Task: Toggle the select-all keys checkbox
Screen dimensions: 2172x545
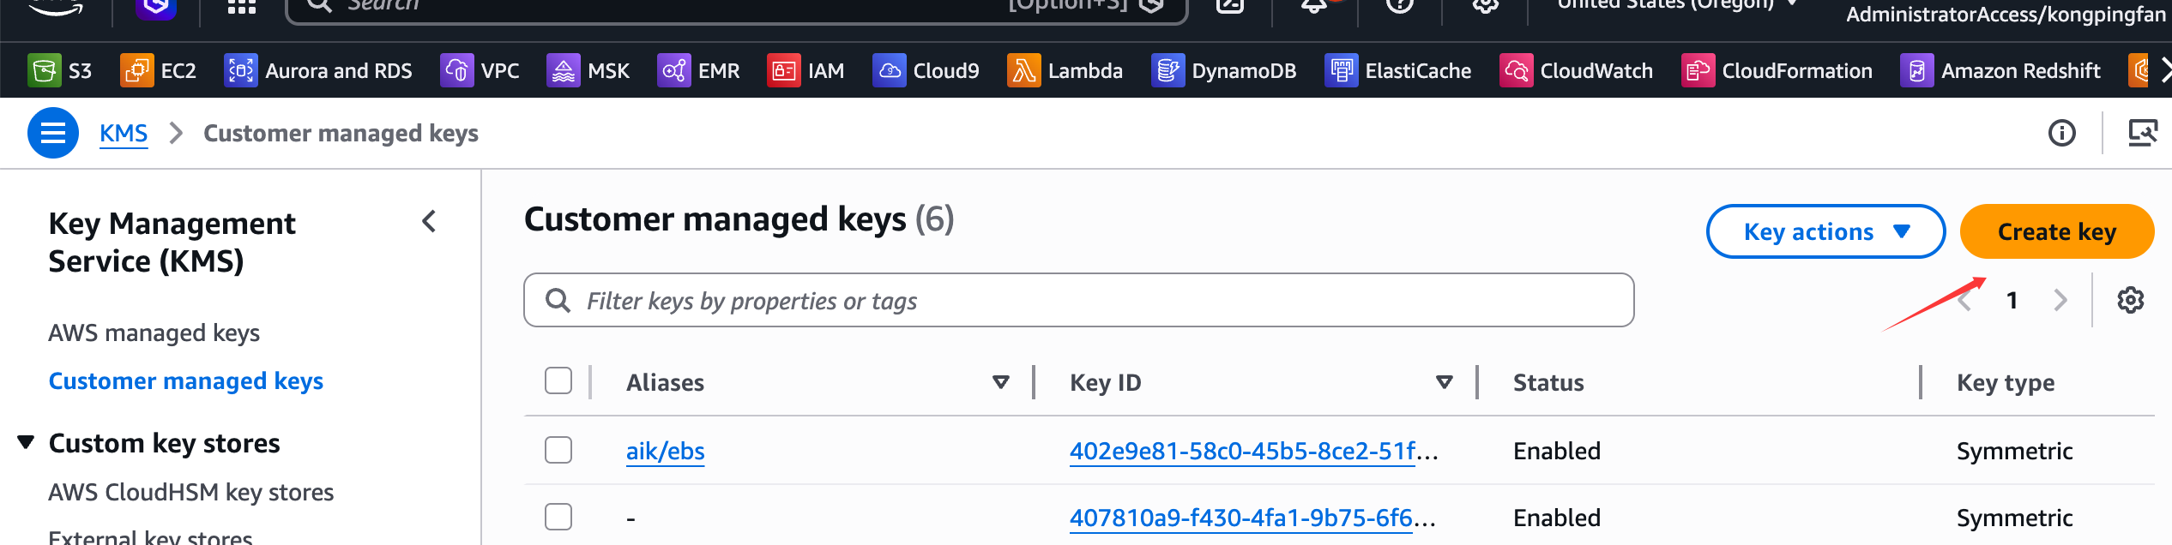Action: click(x=558, y=380)
